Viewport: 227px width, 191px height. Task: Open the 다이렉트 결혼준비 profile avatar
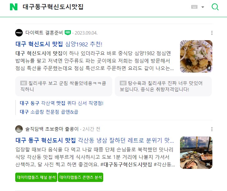click(x=19, y=33)
